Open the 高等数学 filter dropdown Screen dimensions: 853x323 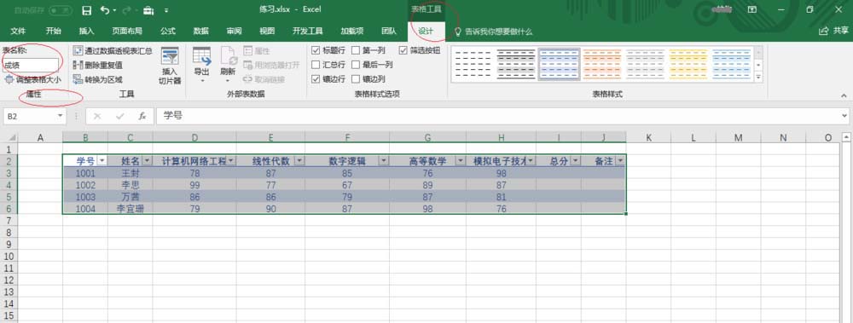(x=461, y=161)
